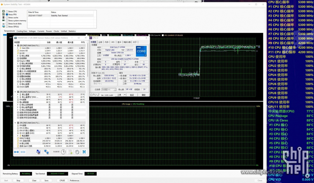Enable the Stress cache checkbox

pos(7,17)
